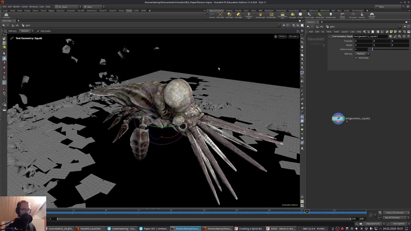Open the Main radial menu selector
411x231 pixels.
[94, 7]
